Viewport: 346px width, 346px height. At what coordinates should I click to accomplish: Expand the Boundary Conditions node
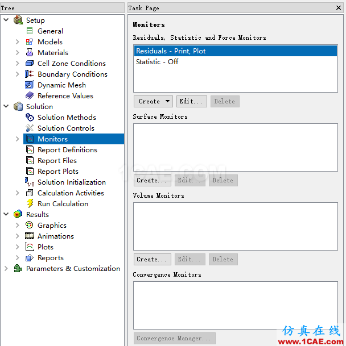[18, 74]
